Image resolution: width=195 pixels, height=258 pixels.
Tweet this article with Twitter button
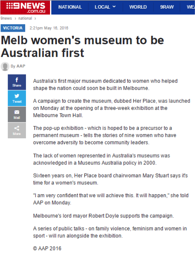click(17, 98)
